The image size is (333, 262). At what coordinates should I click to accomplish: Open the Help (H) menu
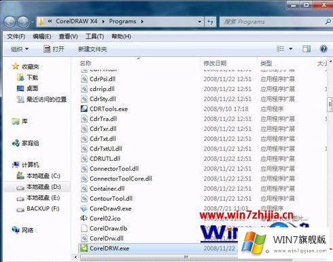tap(121, 37)
